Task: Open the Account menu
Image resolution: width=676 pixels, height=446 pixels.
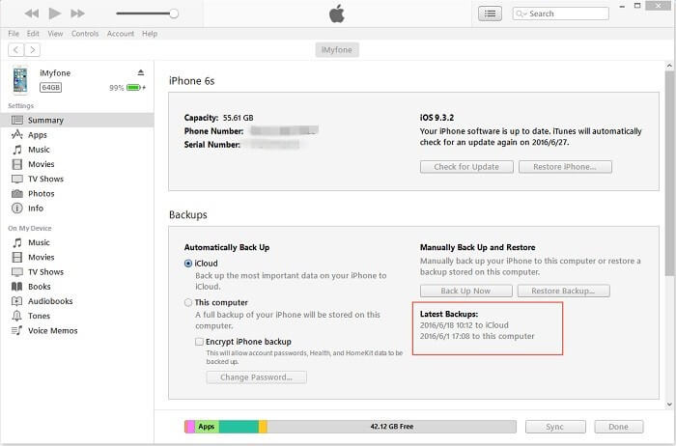Action: coord(121,34)
